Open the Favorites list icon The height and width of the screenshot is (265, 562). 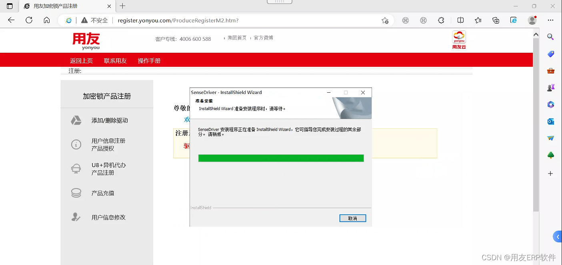click(x=478, y=20)
